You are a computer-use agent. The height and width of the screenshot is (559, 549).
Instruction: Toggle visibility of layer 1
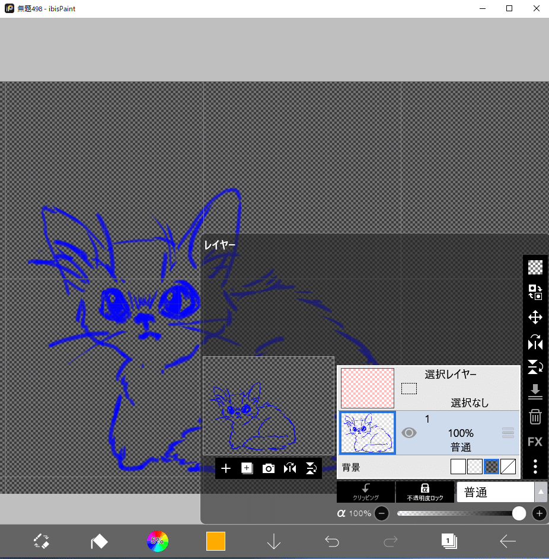click(408, 433)
